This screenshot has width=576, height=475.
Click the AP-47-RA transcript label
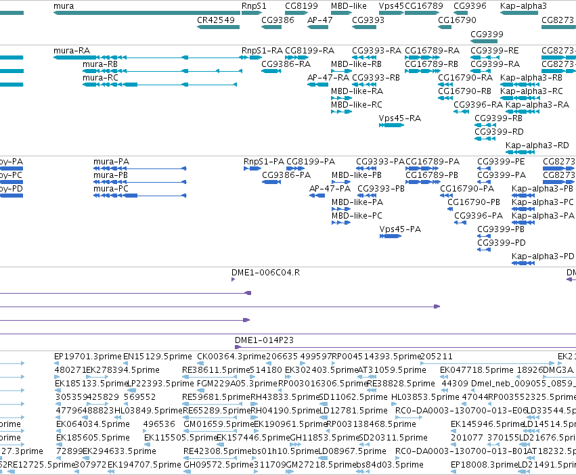click(x=328, y=78)
